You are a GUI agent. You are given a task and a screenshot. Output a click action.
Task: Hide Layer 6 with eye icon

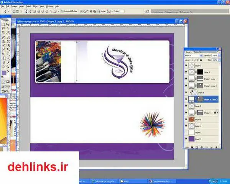coord(186,72)
